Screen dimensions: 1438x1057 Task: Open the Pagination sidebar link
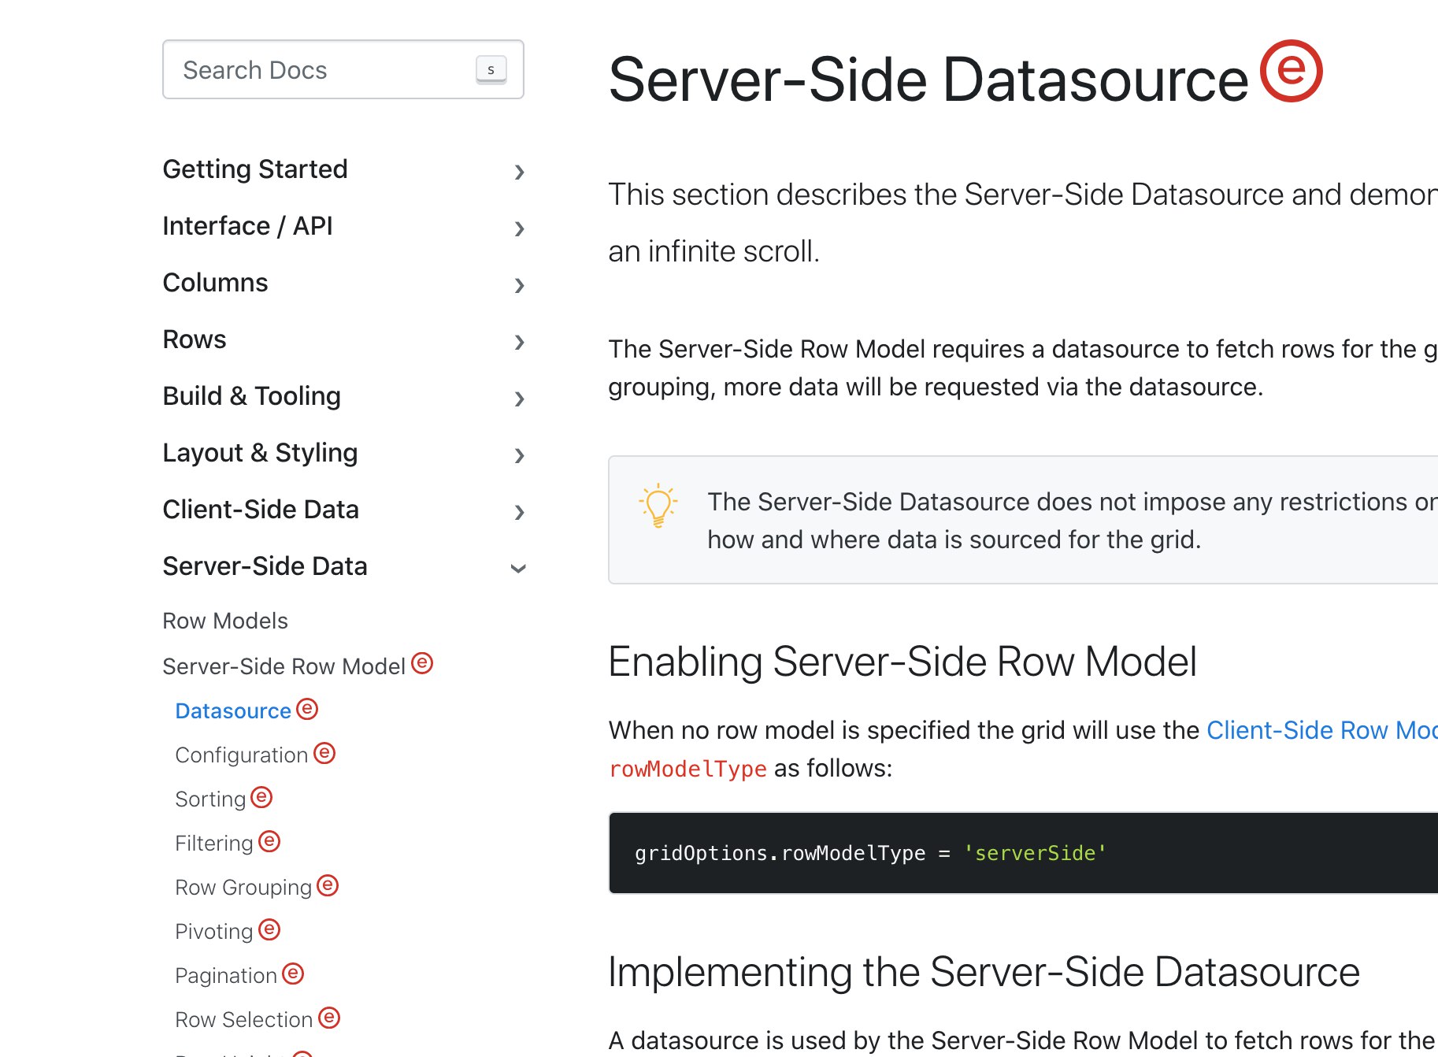click(x=226, y=975)
